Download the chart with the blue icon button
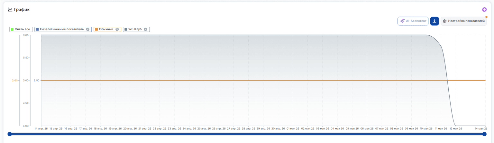Viewport: 494px width, 143px height. (435, 21)
